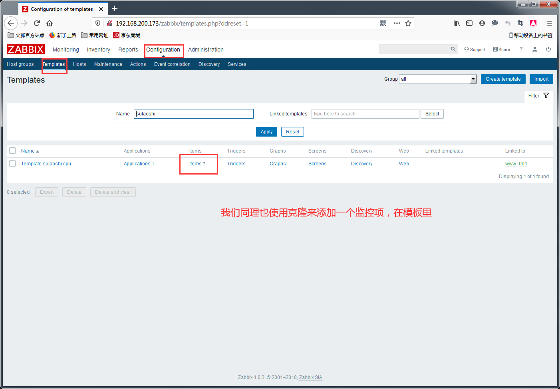
Task: Open the Zabbix help question mark
Action: [x=521, y=49]
